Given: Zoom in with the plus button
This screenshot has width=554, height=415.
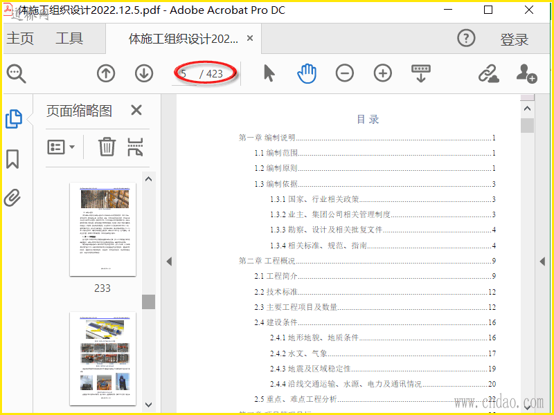Looking at the screenshot, I should tap(383, 73).
